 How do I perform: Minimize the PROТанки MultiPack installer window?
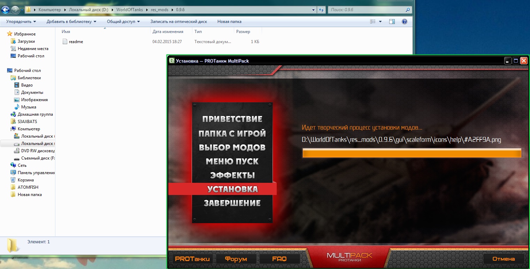[x=508, y=60]
